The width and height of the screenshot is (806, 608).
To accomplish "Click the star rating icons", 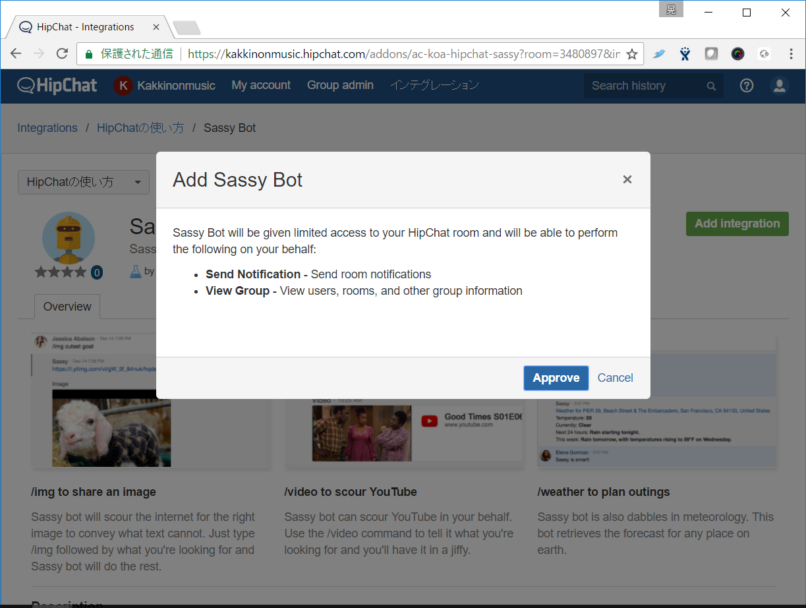I will point(61,272).
